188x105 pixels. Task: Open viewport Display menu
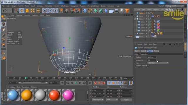click(27, 15)
